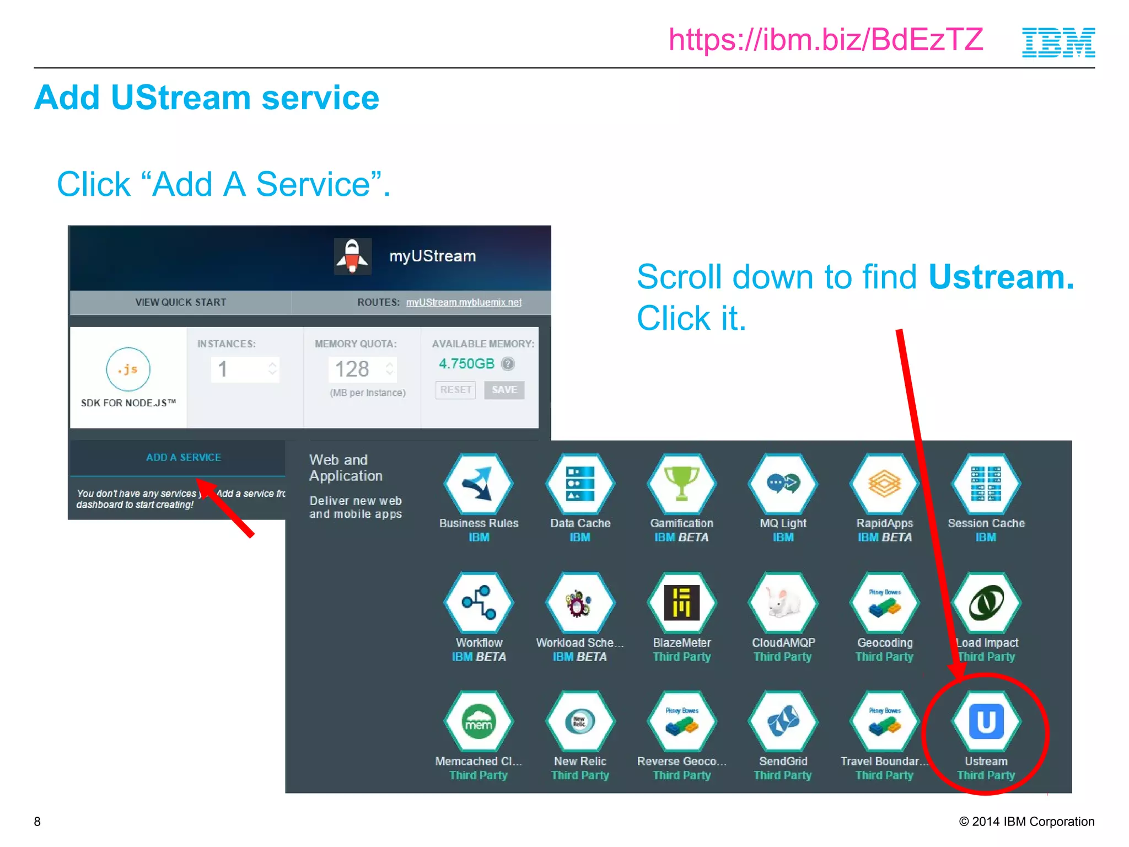Select the New Relic service icon
The height and width of the screenshot is (847, 1129).
pyautogui.click(x=580, y=721)
